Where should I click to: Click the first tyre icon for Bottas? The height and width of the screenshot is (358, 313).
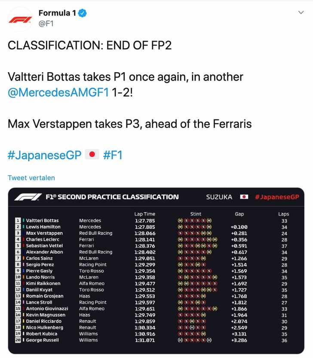[180, 221]
